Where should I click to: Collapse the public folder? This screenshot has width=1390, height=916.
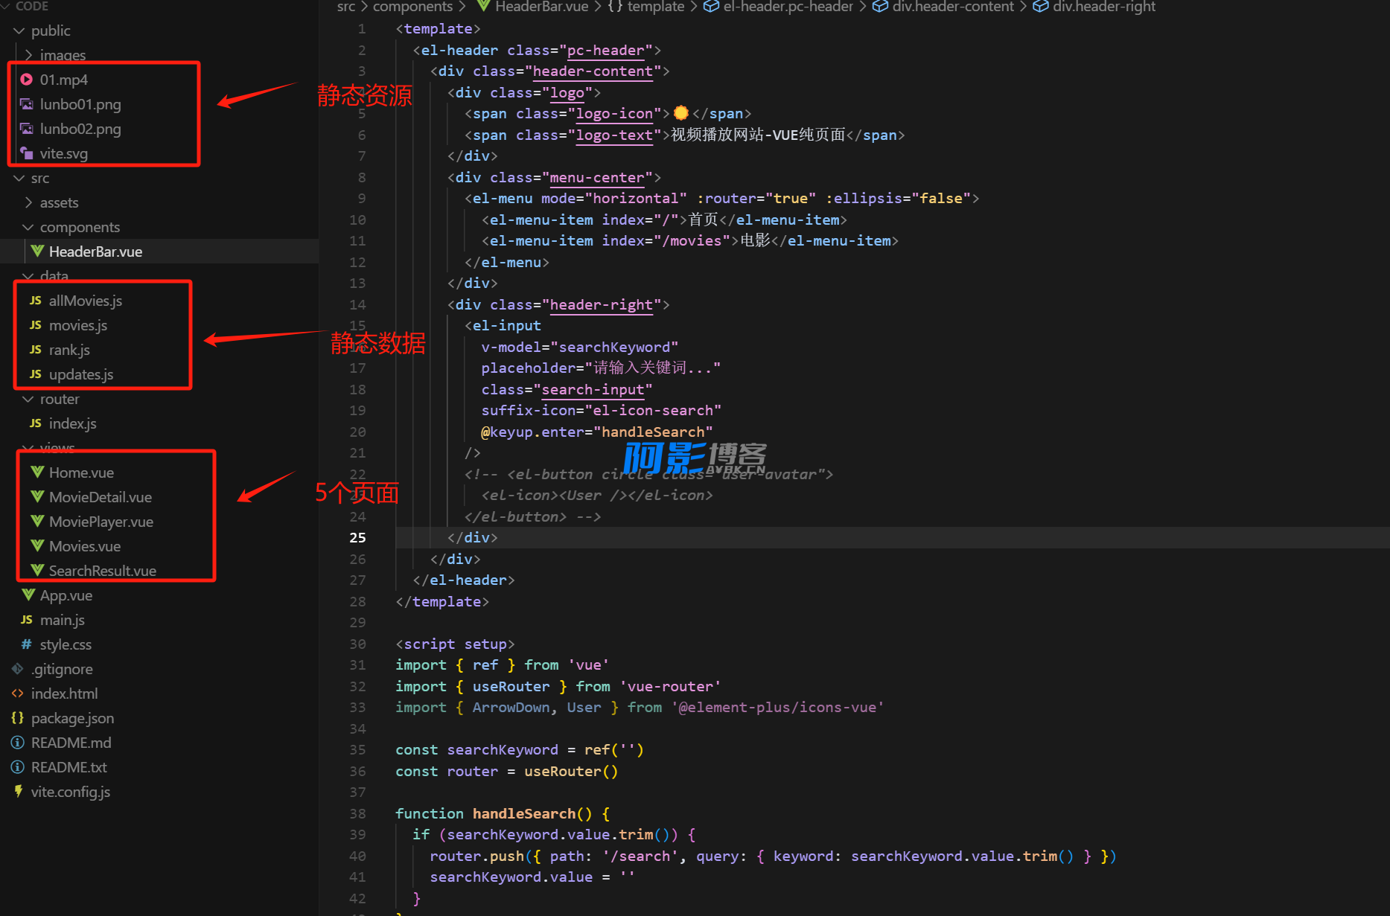pos(19,31)
